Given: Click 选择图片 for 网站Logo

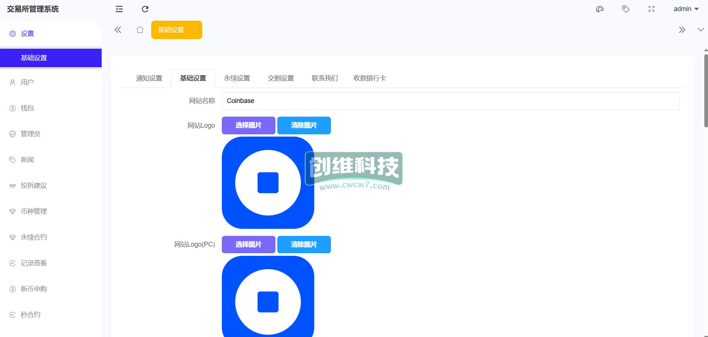Looking at the screenshot, I should (x=248, y=125).
